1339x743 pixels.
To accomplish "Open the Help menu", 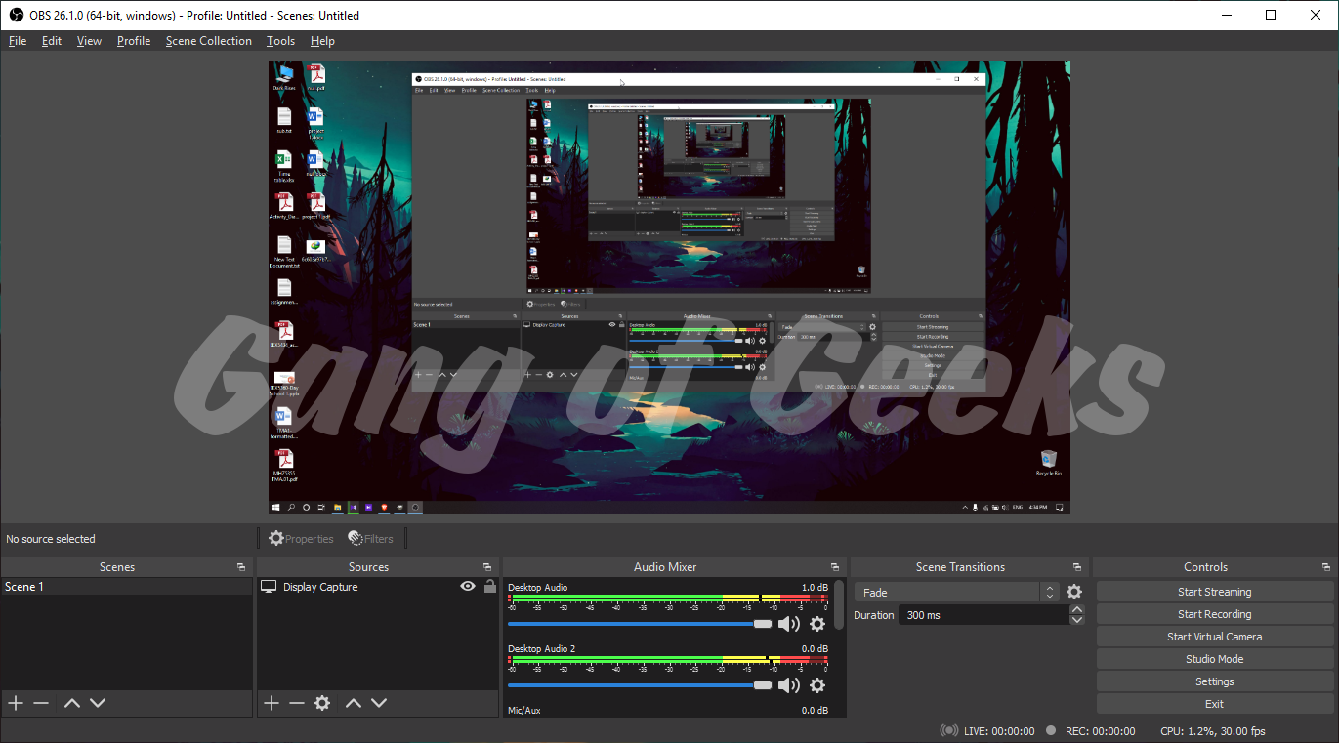I will pos(322,41).
